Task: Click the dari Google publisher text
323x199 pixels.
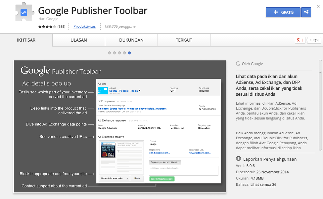Action: click(x=48, y=19)
